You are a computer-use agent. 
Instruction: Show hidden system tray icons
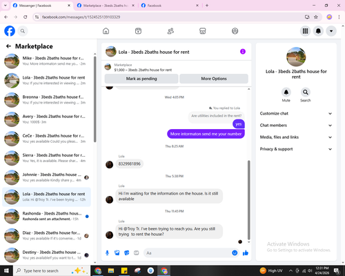[x=290, y=270]
